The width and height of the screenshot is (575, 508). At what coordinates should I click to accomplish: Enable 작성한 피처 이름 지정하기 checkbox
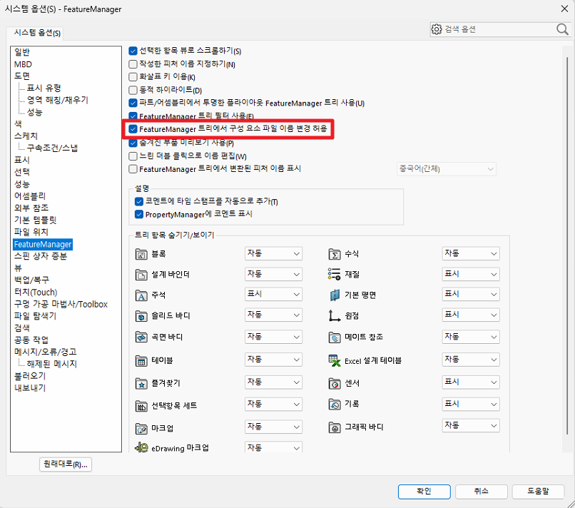(x=133, y=64)
